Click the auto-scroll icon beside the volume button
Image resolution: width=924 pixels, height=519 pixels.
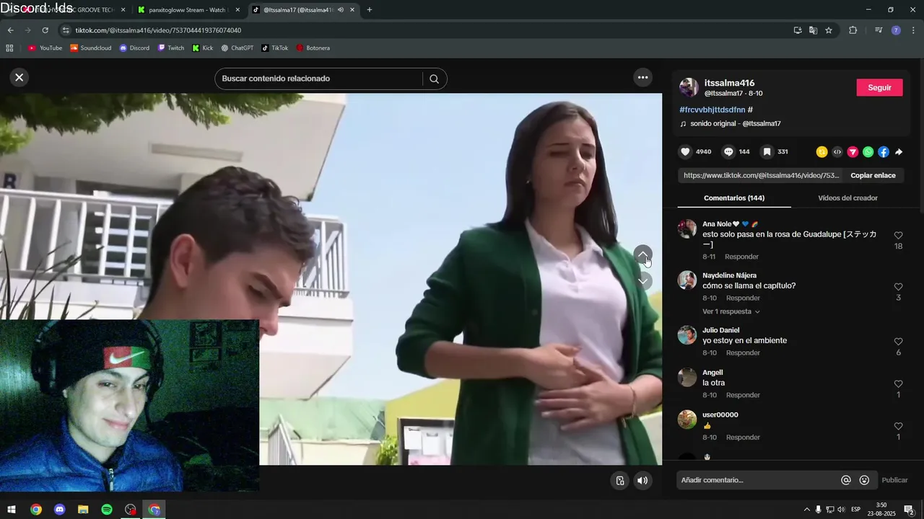pos(619,481)
